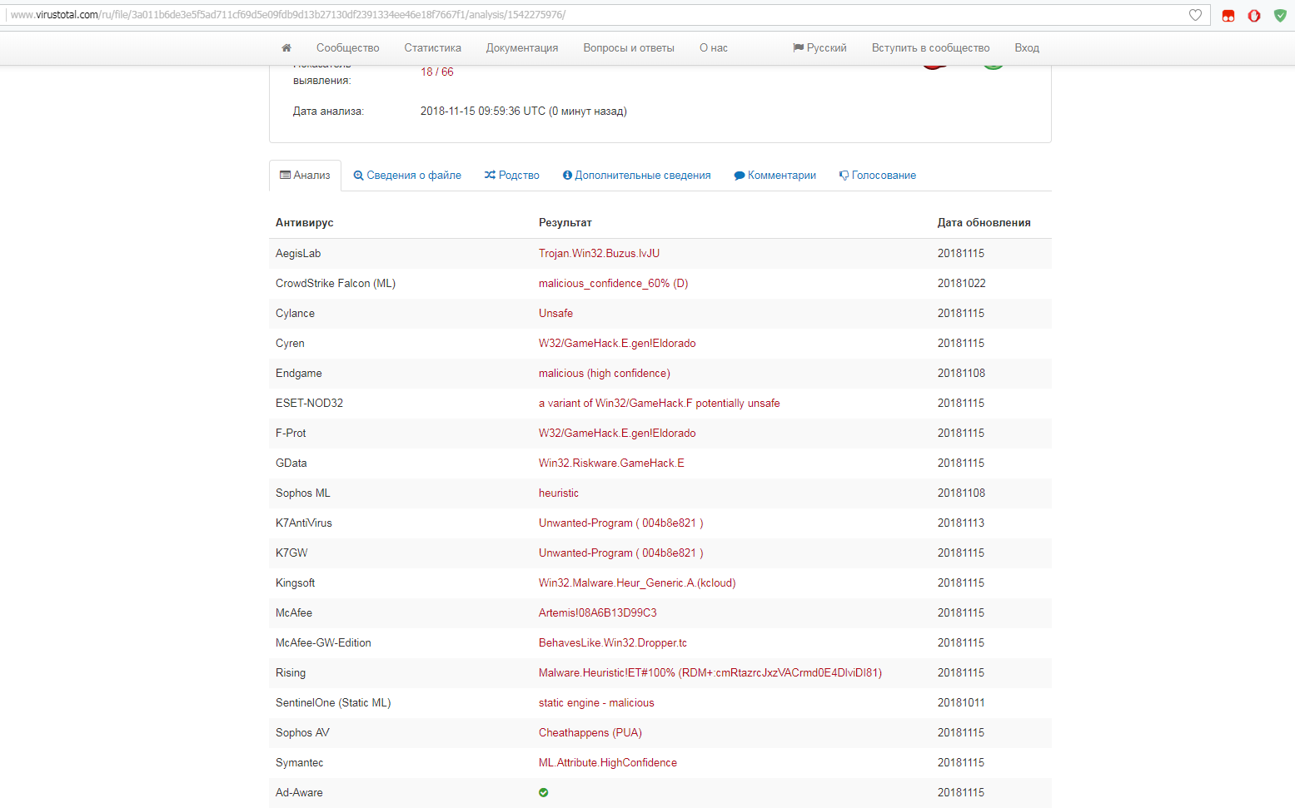Open the Комментарии tab

tap(775, 176)
